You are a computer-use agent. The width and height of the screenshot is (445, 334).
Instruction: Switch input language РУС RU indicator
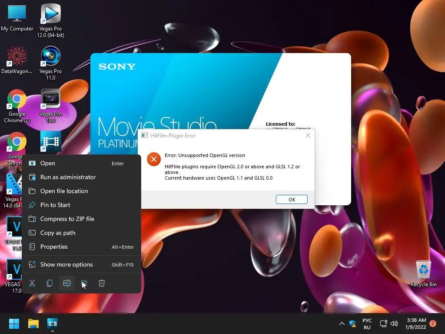tap(367, 324)
